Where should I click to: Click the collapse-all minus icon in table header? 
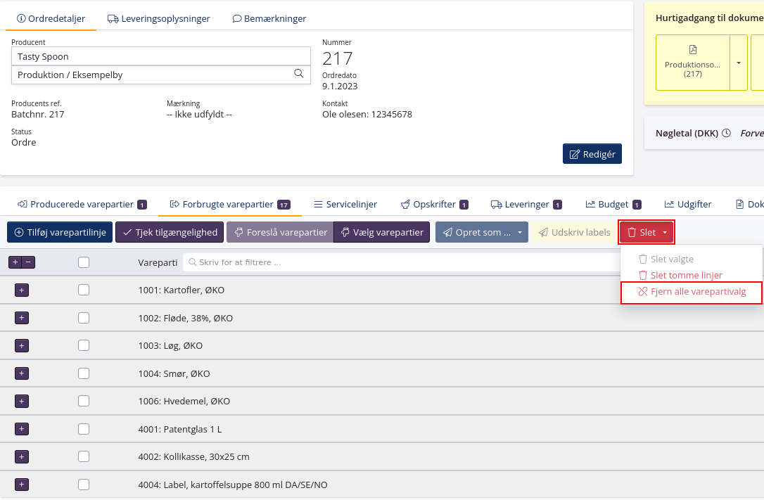28,262
